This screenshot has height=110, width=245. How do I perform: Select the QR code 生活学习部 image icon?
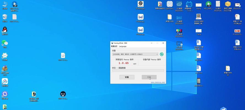pos(199,19)
